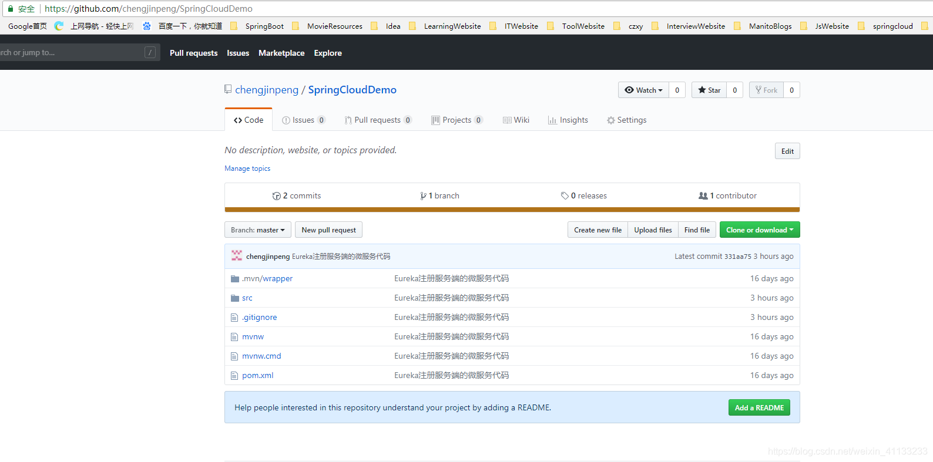
Task: Click Create new file button
Action: click(x=598, y=230)
